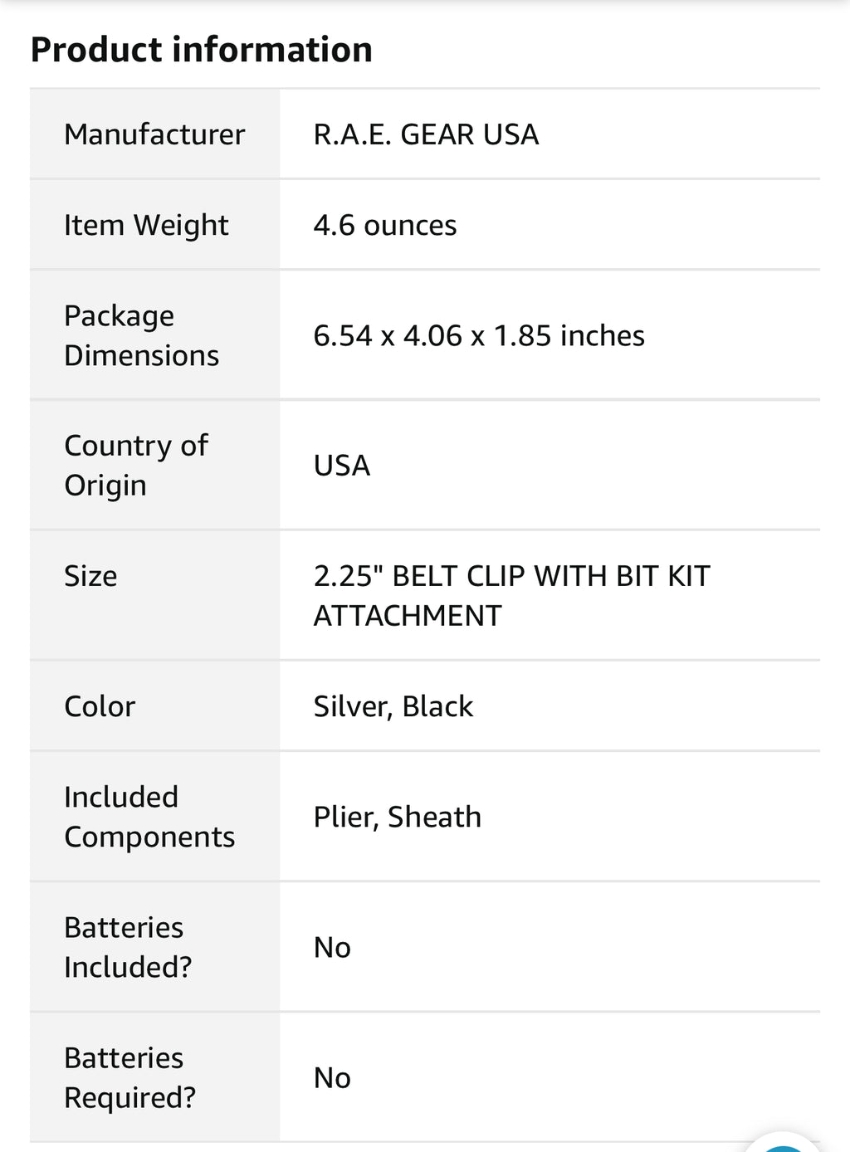The image size is (850, 1152).
Task: Click the 6.54 x 4.06 x 1.85 inches value
Action: [x=479, y=335]
